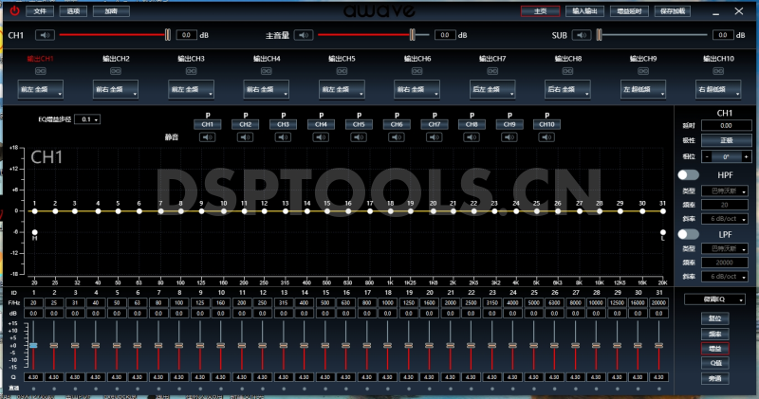Open the 文件 menu
The width and height of the screenshot is (759, 399).
(x=40, y=11)
